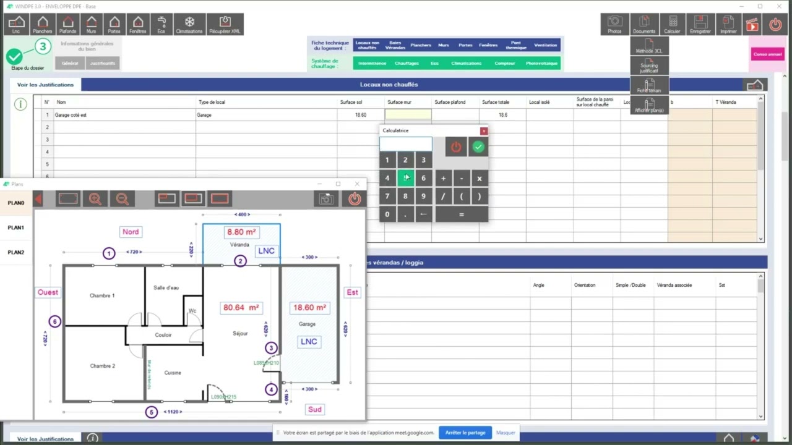Click the red back arrow in Plans window
This screenshot has width=792, height=445.
pyautogui.click(x=38, y=199)
